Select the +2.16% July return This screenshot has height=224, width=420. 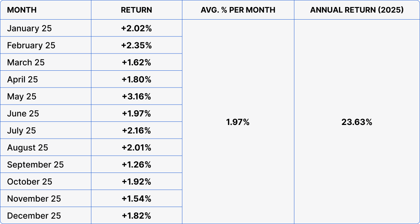click(x=136, y=131)
